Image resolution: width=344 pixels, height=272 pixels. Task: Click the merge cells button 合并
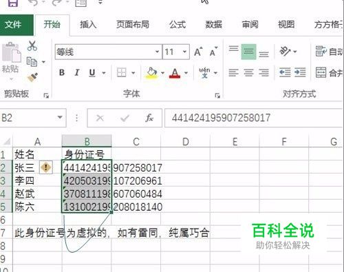329,73
